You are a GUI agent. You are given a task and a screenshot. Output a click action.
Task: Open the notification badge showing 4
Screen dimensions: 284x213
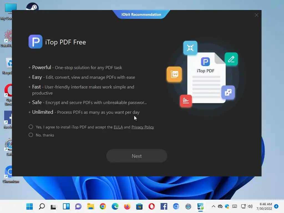pyautogui.click(x=276, y=206)
